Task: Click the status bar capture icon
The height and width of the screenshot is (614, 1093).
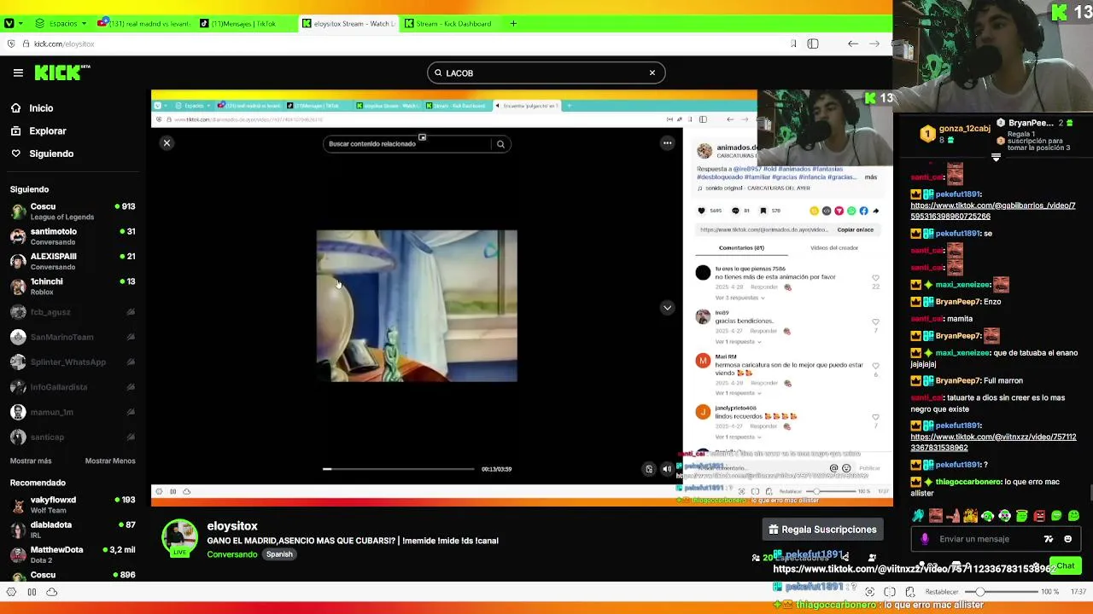Action: pyautogui.click(x=870, y=592)
